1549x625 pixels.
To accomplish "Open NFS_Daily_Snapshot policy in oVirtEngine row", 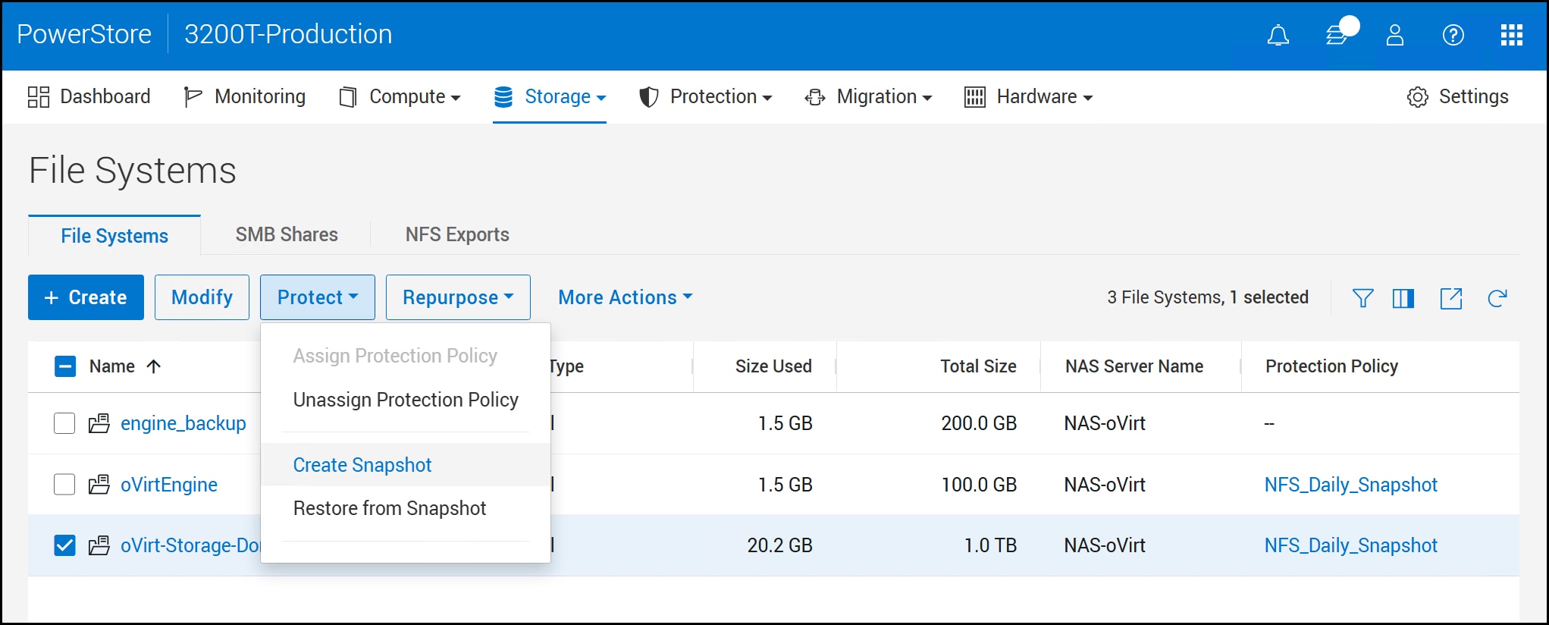I will point(1350,485).
